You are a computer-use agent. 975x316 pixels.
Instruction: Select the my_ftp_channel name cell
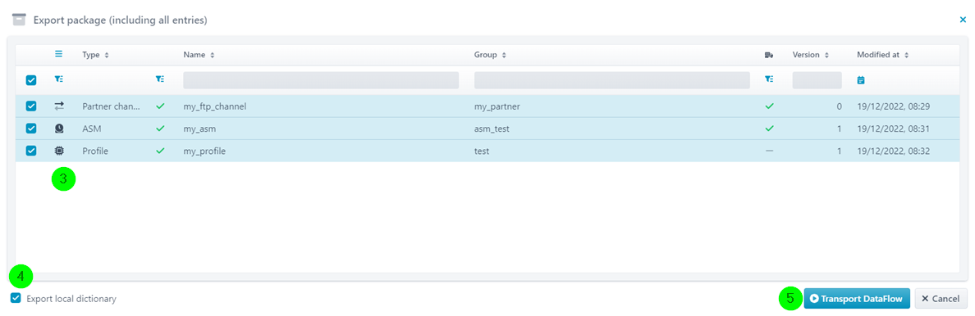(x=215, y=106)
